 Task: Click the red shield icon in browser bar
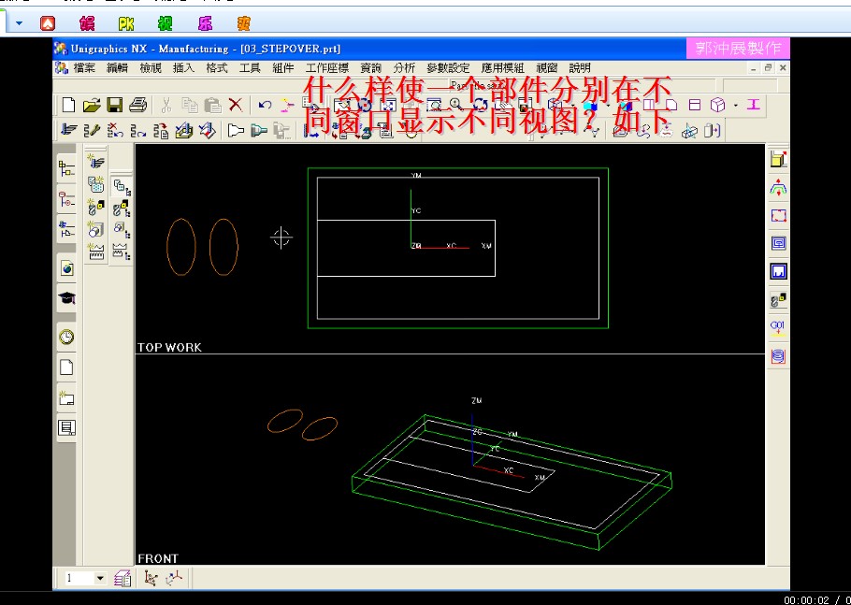click(x=48, y=23)
